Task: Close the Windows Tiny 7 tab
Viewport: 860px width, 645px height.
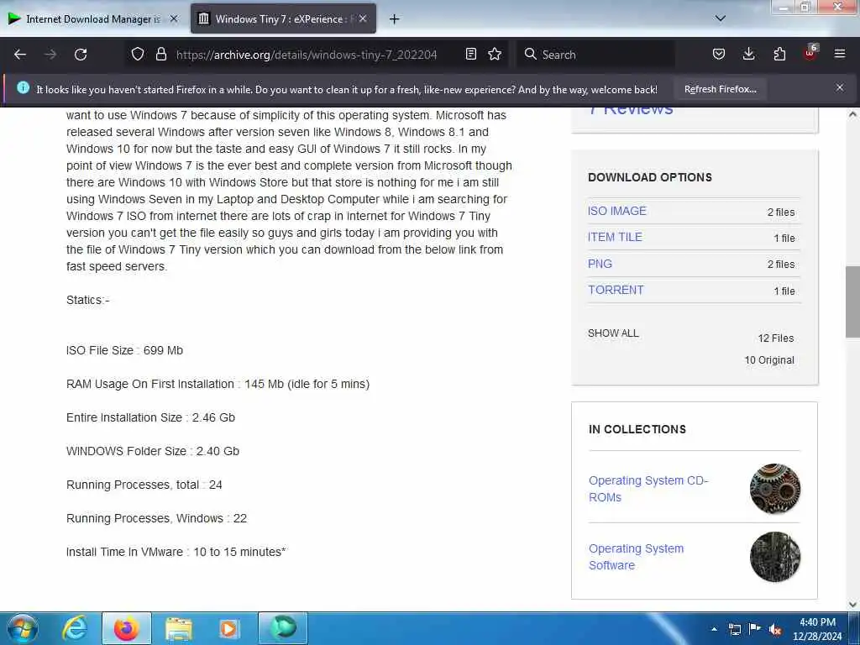Action: [363, 18]
